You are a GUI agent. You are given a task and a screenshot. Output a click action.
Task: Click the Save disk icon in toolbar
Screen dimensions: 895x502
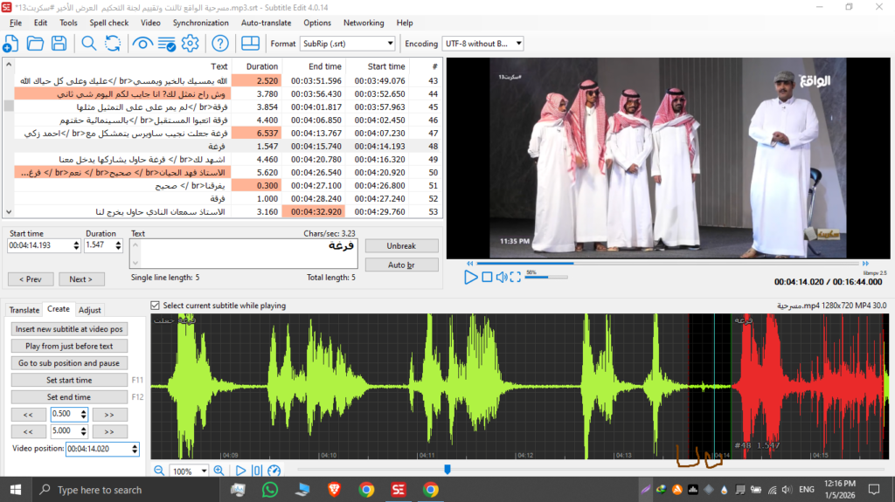click(x=59, y=43)
